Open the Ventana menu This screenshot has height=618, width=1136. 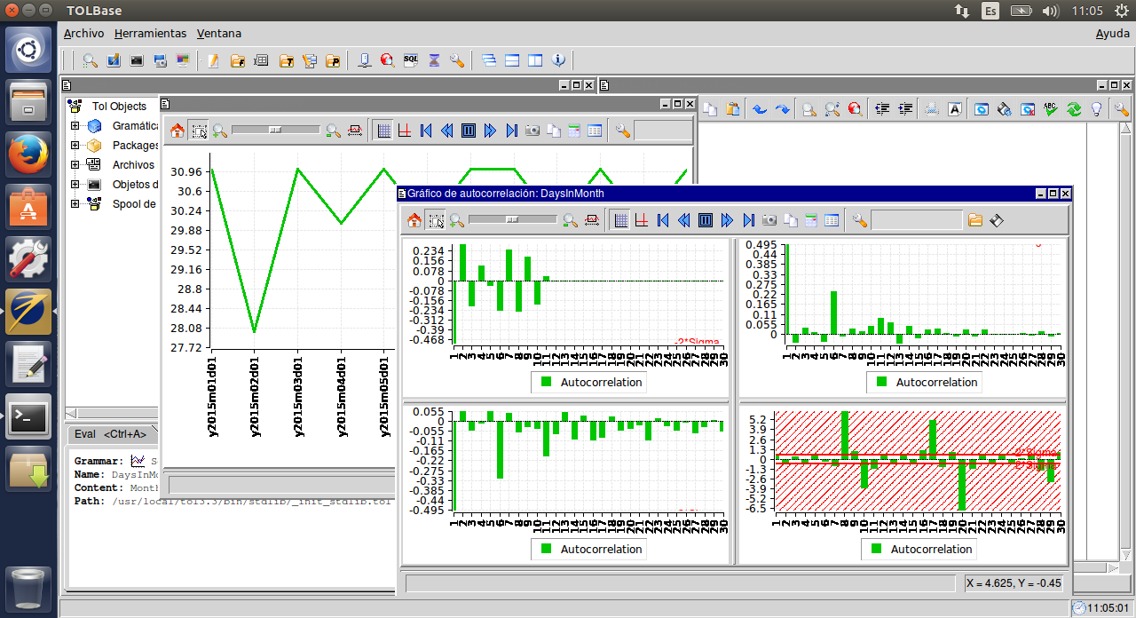[218, 34]
